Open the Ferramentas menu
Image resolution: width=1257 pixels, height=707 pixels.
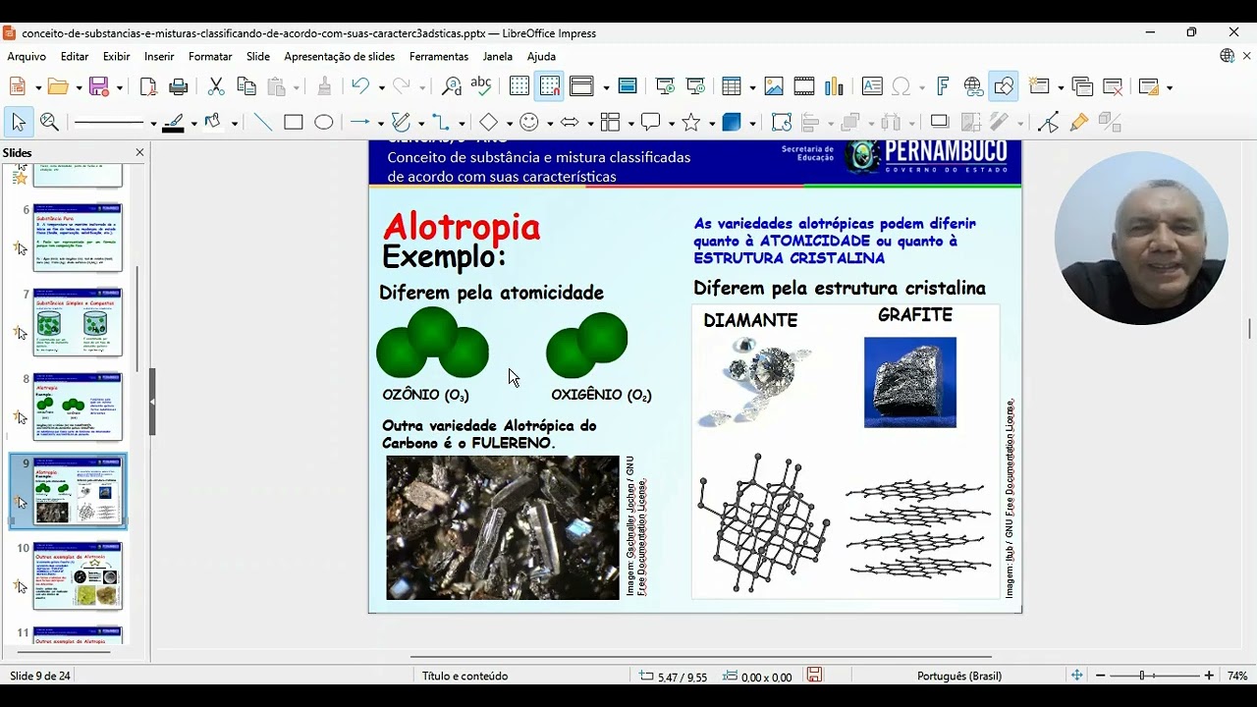pos(439,57)
